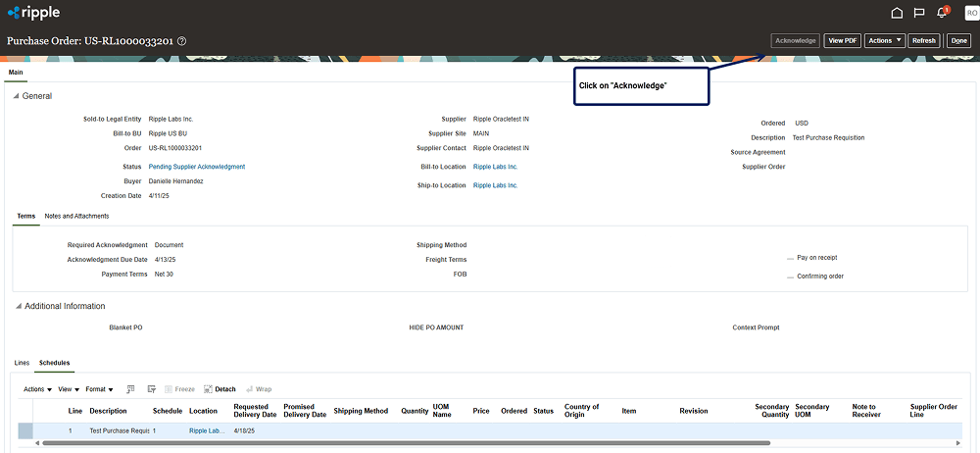The image size is (980, 453).
Task: Click the View PDF button
Action: (843, 40)
